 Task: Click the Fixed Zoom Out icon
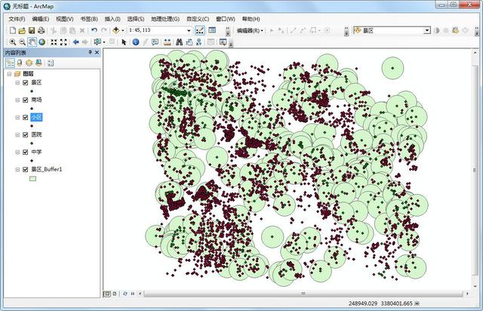pos(63,42)
